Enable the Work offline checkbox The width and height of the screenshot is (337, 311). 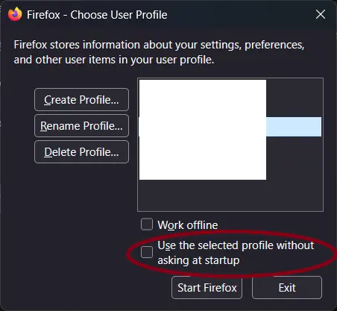pos(147,224)
